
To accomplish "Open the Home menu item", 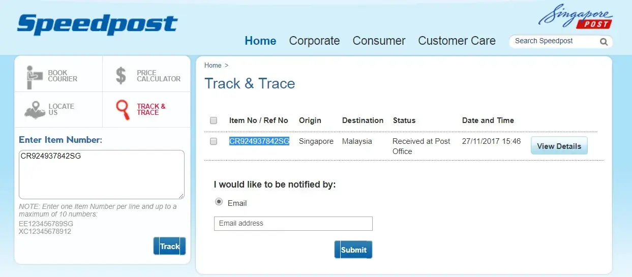I will (x=260, y=41).
